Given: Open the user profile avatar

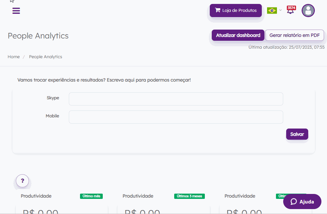Looking at the screenshot, I should pos(308,11).
